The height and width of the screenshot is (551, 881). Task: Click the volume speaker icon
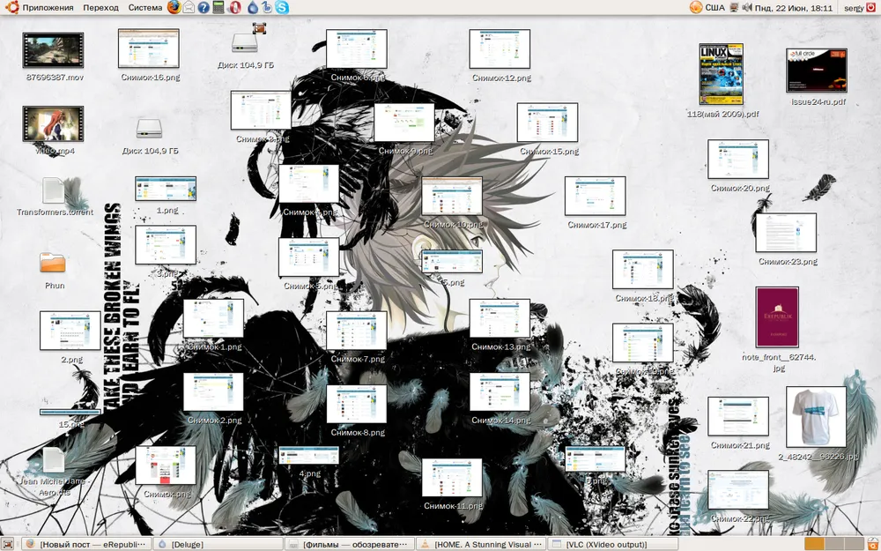(x=745, y=8)
